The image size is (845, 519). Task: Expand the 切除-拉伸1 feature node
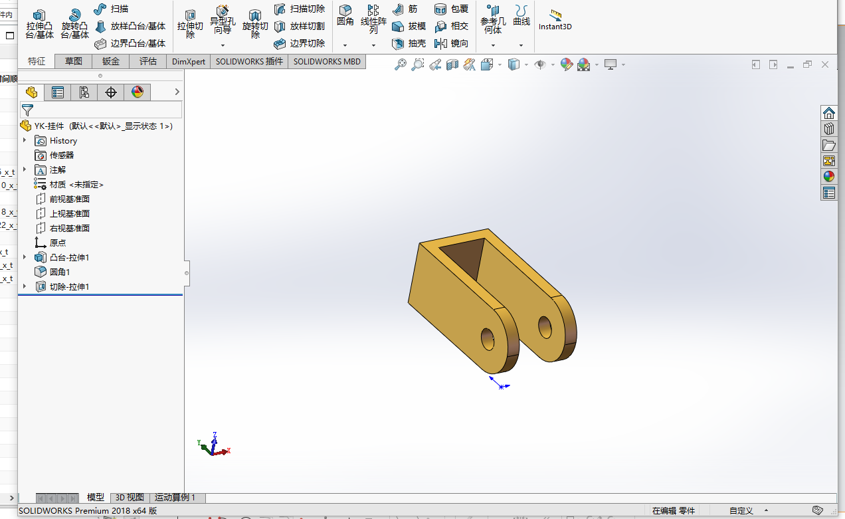[x=25, y=286]
